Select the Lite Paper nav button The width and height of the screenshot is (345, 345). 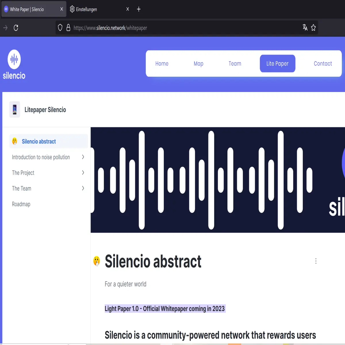coord(277,64)
